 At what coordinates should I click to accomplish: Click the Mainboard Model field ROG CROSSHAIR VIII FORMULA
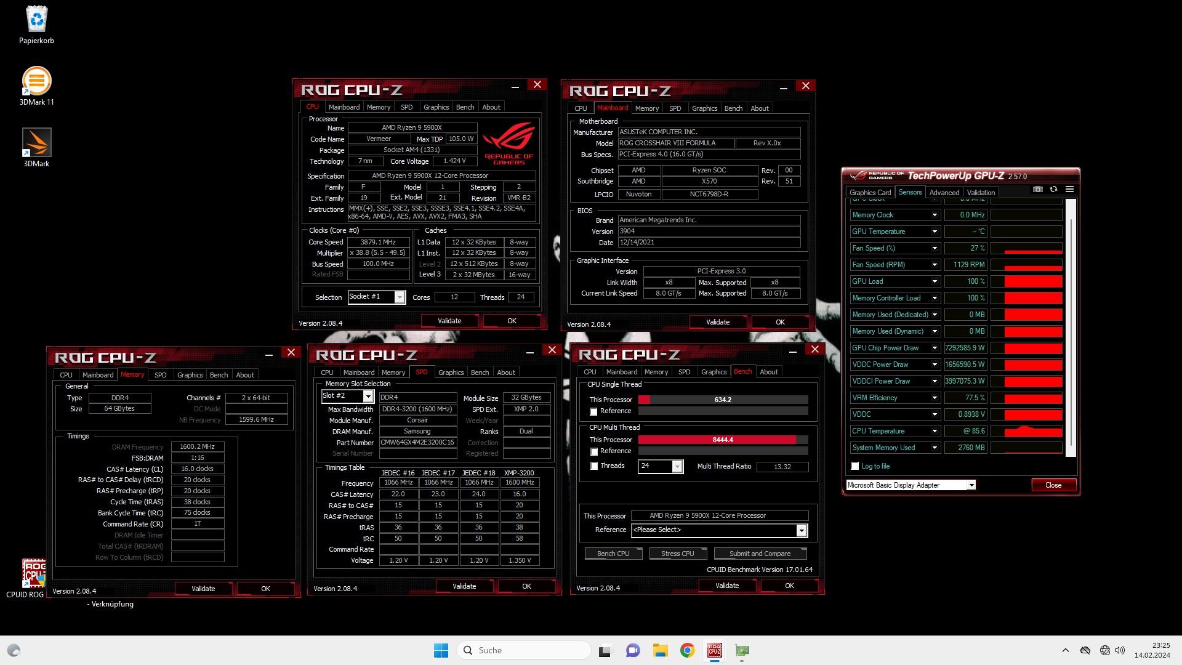(x=676, y=143)
